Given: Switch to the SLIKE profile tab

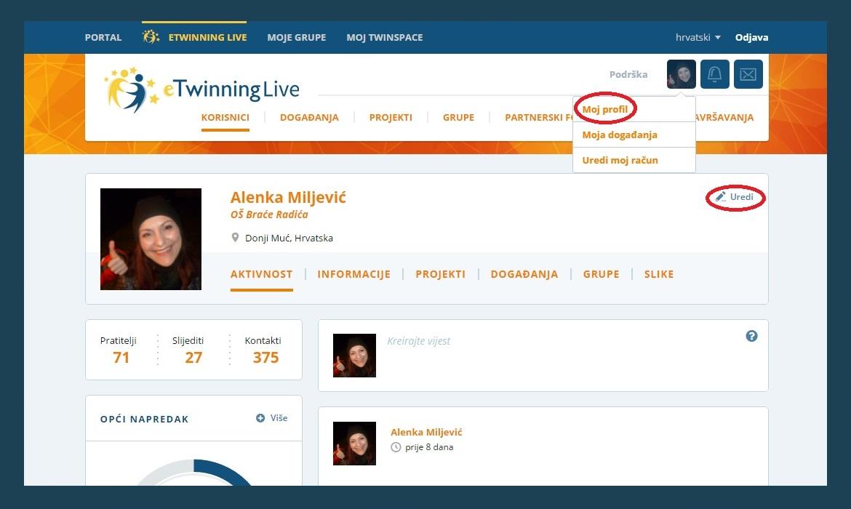Looking at the screenshot, I should pos(659,274).
